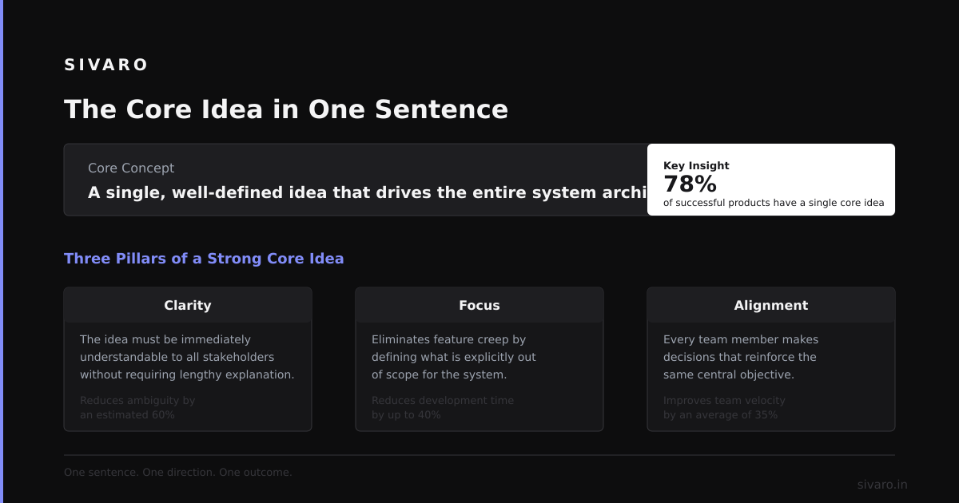The image size is (959, 503).
Task: Click the Alignment description about team members
Action: click(741, 357)
